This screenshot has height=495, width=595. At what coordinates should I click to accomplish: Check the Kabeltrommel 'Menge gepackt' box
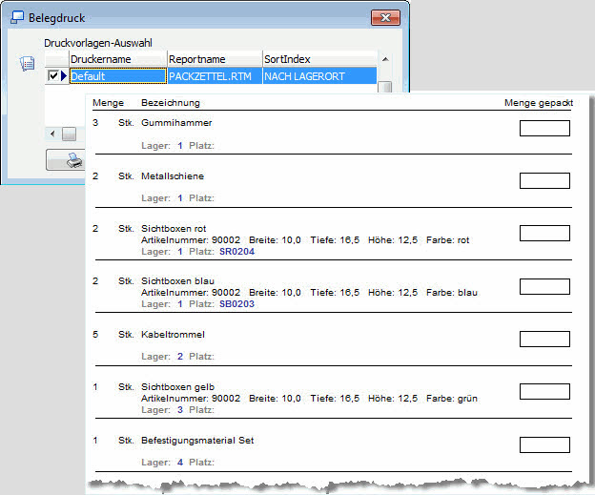click(544, 339)
